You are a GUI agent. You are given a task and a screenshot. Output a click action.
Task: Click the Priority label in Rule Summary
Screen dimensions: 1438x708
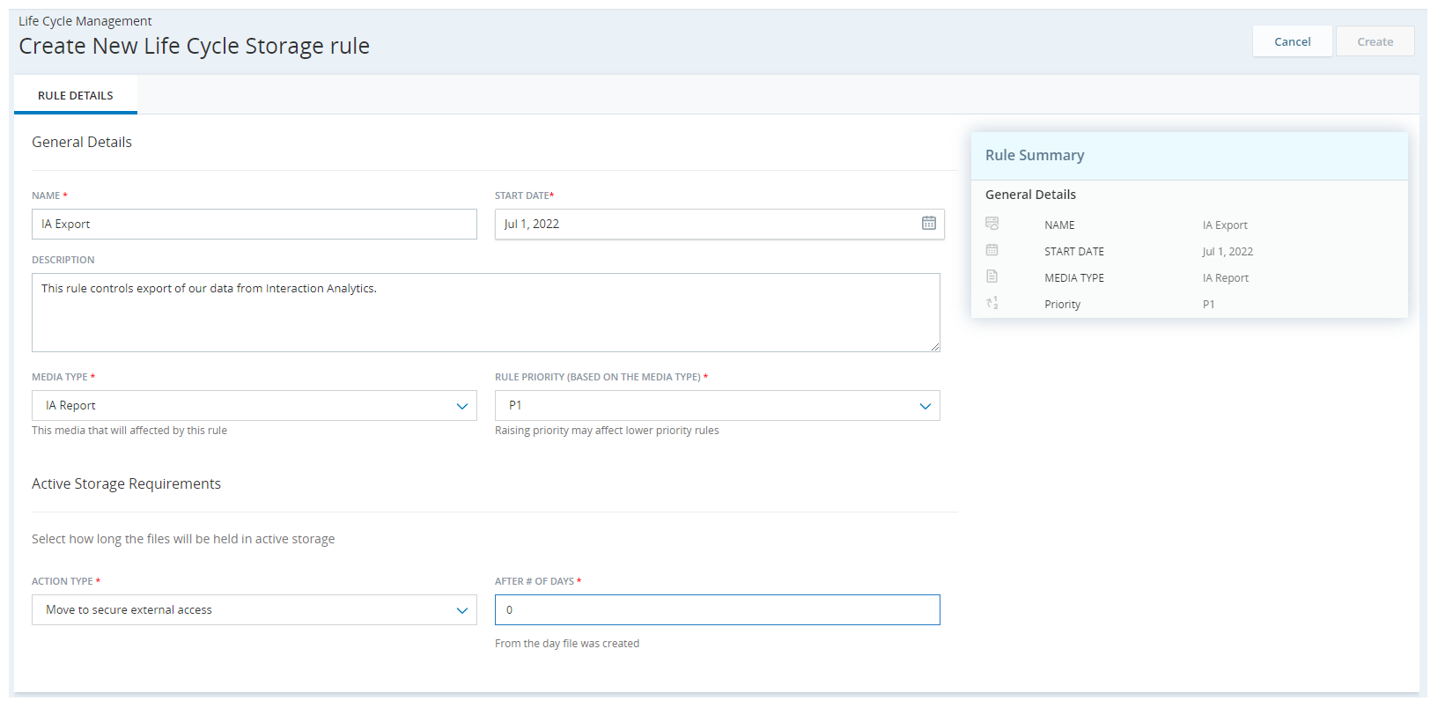click(x=1063, y=304)
